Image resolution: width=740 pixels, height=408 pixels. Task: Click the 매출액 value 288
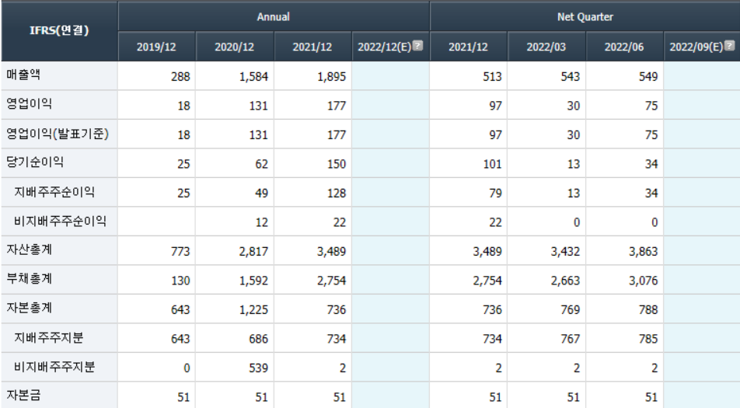pos(180,76)
